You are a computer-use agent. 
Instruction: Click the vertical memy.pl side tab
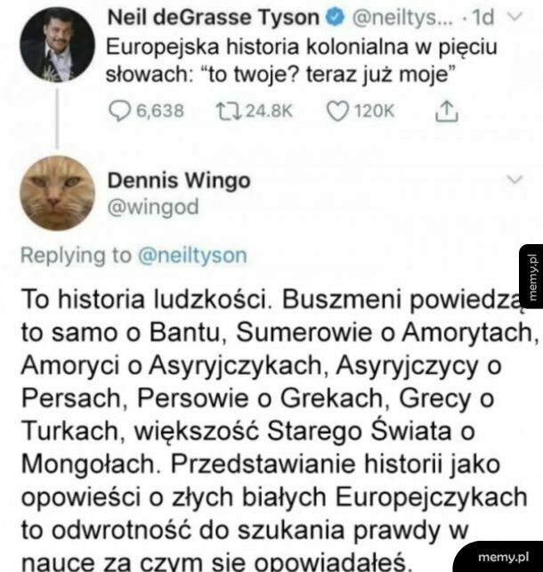coord(532,276)
